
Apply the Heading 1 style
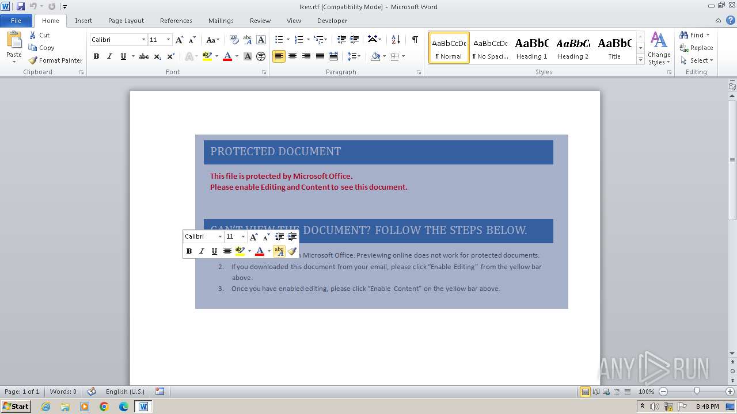(x=531, y=48)
